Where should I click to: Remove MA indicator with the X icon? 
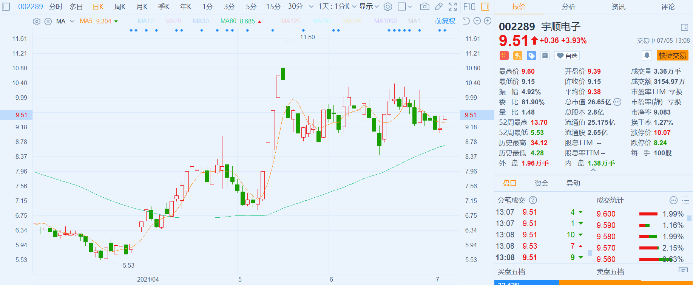[48, 22]
